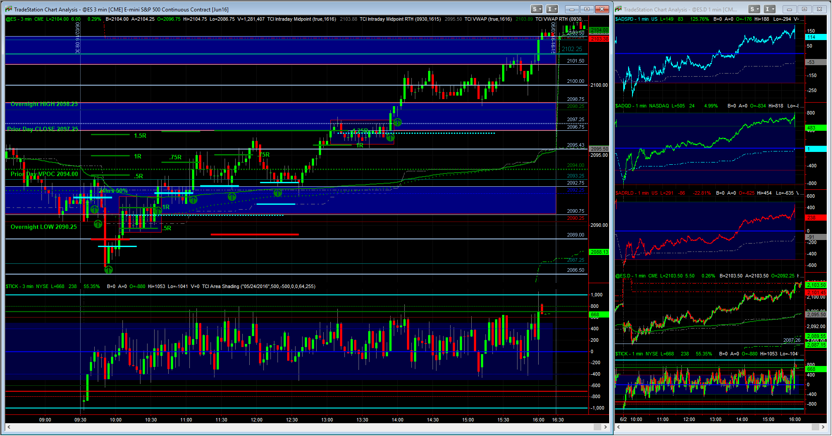The height and width of the screenshot is (436, 832).
Task: Click the cyan 114 value tag on $ADSPD
Action: click(816, 37)
